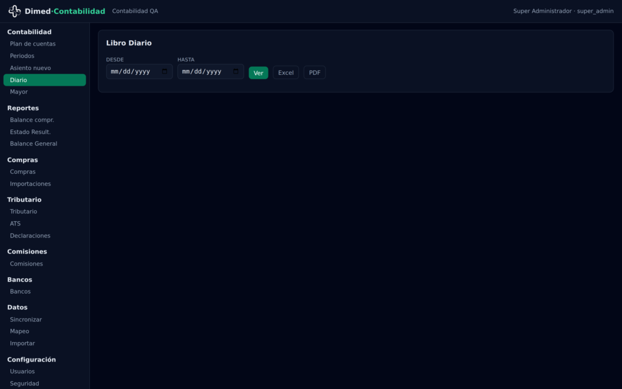This screenshot has width=622, height=389.
Task: Focus the Desde date field
Action: coord(139,72)
